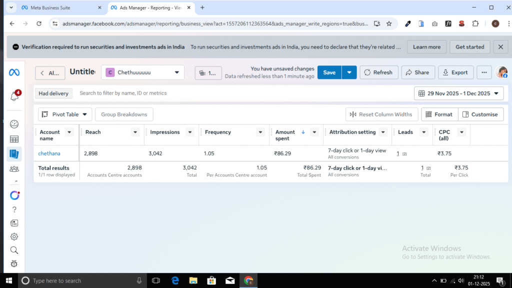Click the Search magnifier icon in sidebar
The height and width of the screenshot is (288, 512).
[14, 250]
